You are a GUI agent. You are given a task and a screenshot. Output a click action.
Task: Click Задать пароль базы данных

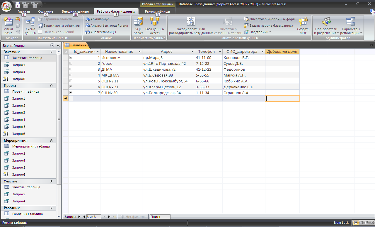pos(269,26)
